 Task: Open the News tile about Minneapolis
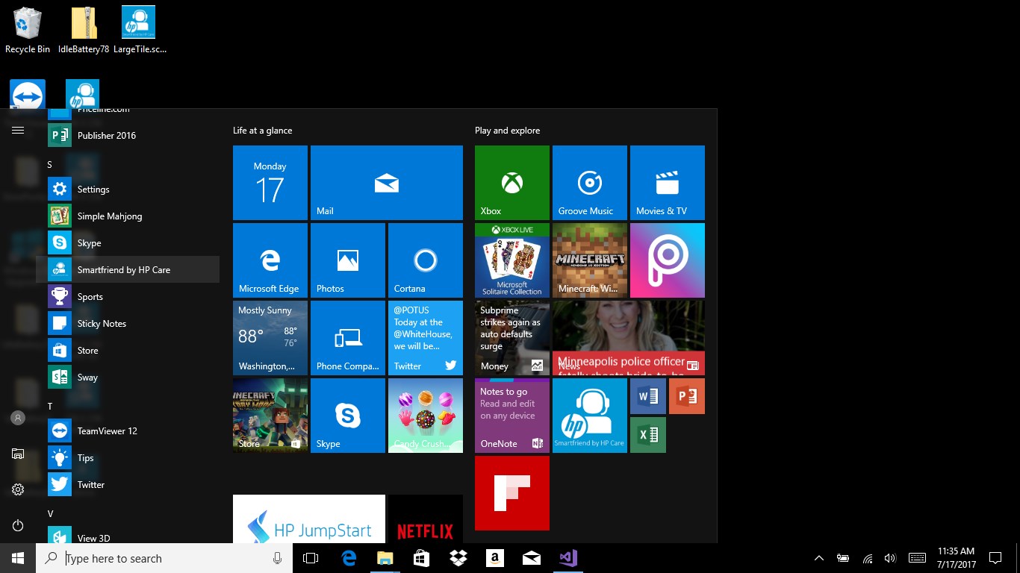pos(629,338)
